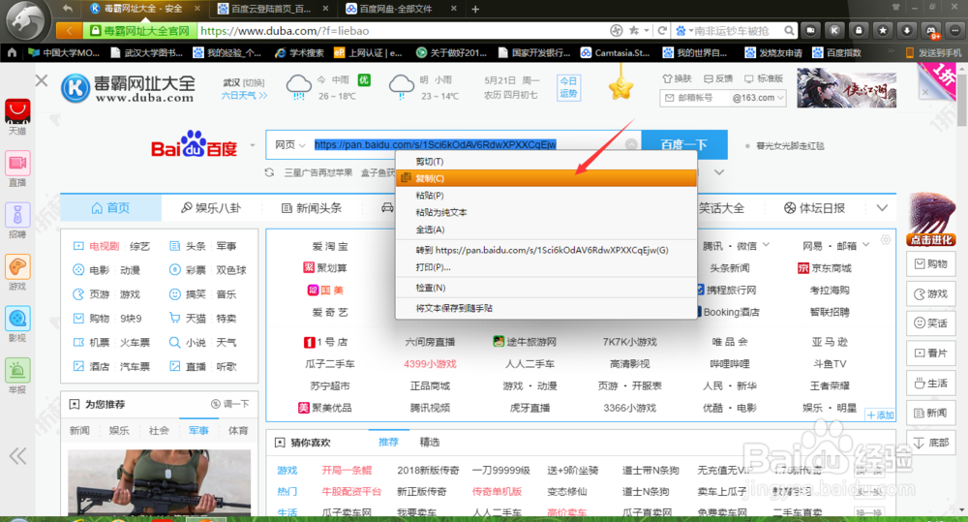Open the @163.com mail domain dropdown
This screenshot has height=522, width=968.
(758, 98)
